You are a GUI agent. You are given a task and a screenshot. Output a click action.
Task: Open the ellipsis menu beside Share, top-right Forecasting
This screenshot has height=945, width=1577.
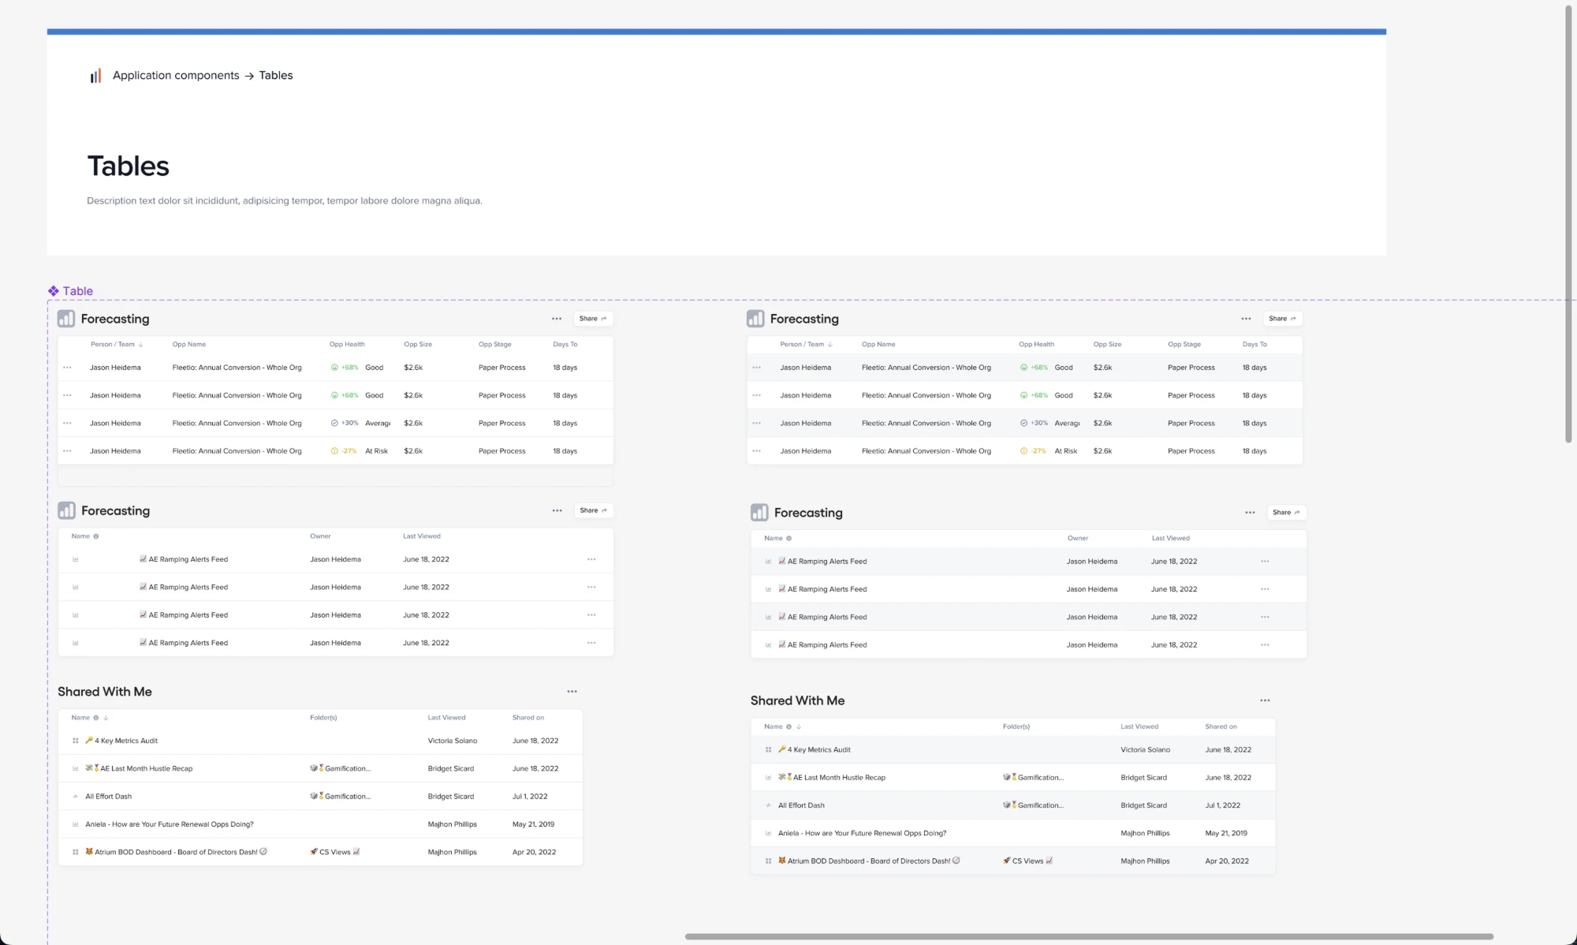[1246, 319]
